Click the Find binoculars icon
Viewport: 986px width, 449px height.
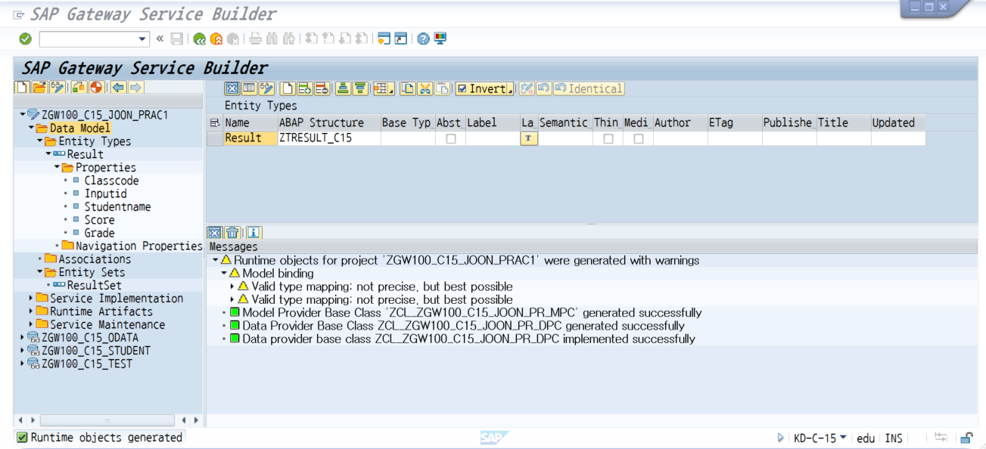click(x=272, y=39)
